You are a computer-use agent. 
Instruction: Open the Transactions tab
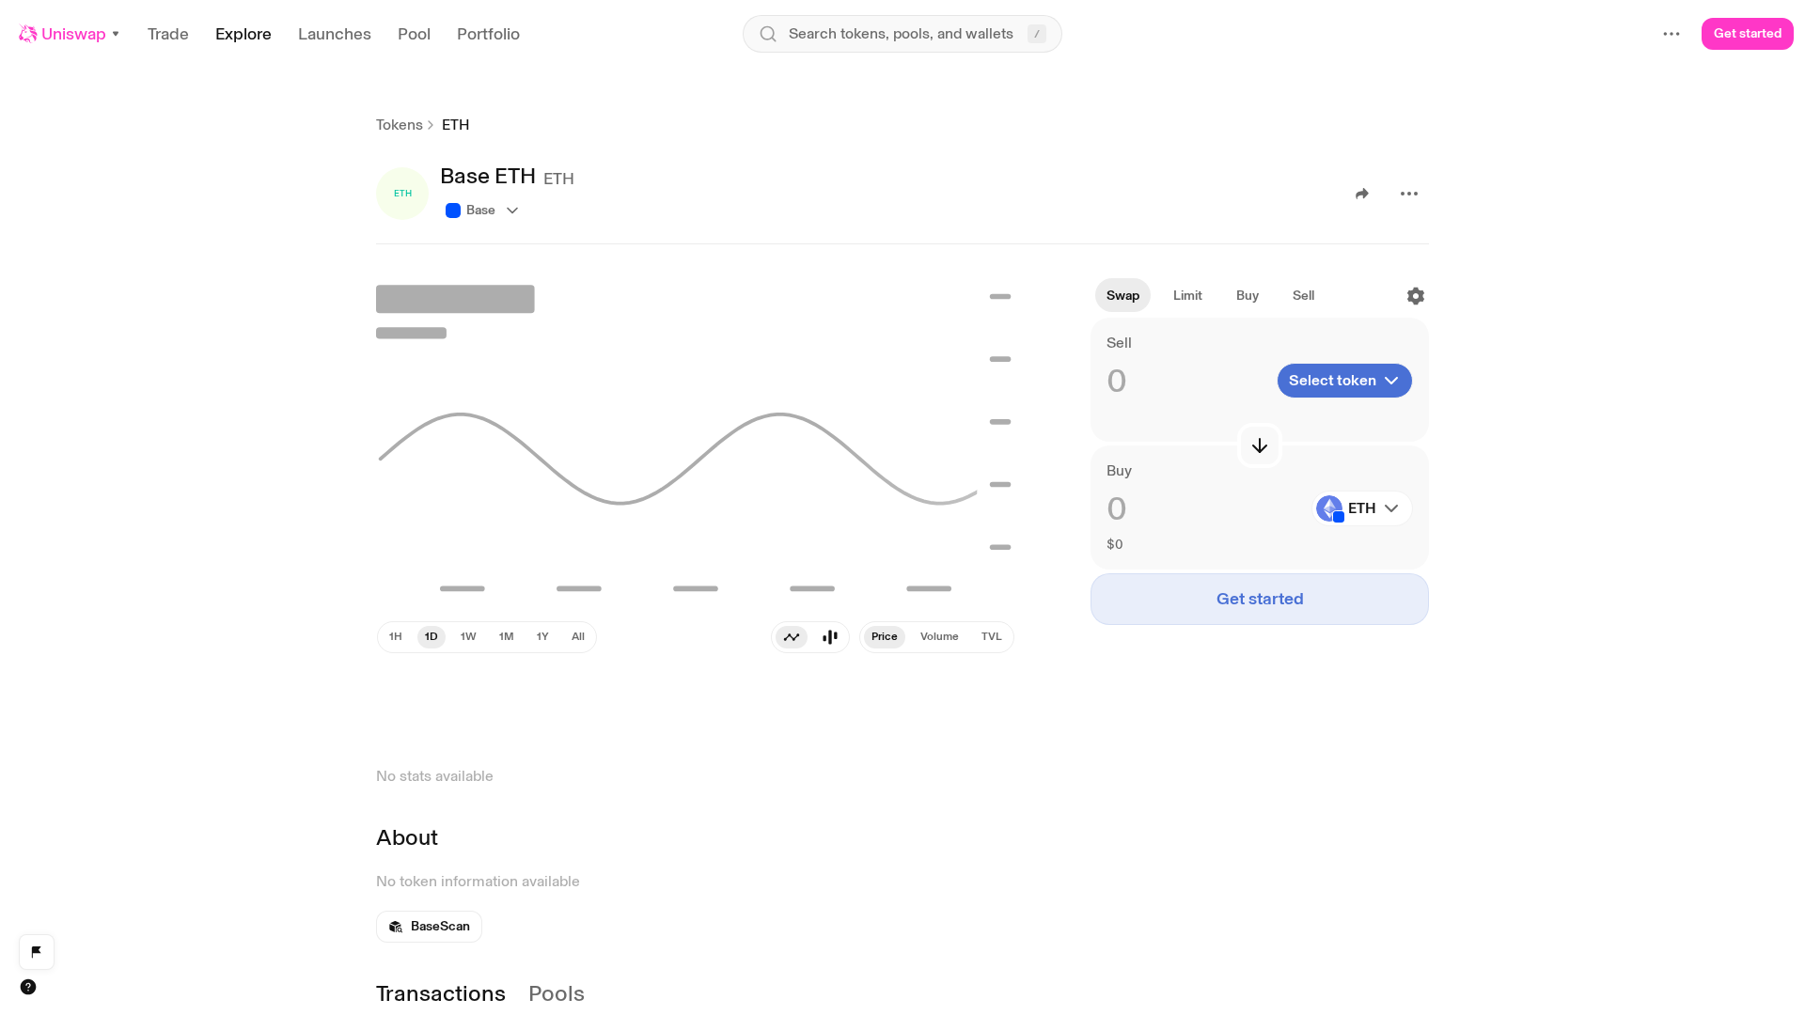point(441,993)
